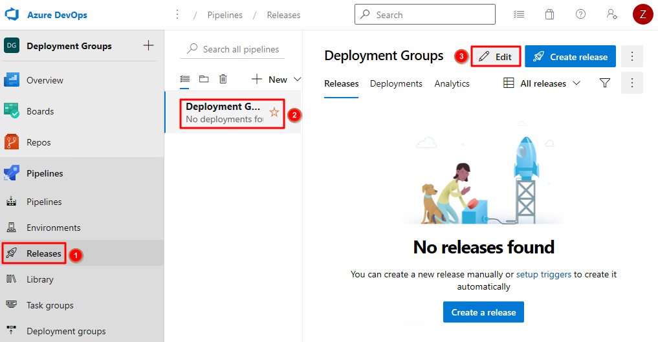Image resolution: width=658 pixels, height=342 pixels.
Task: Click New pipeline button
Action: 269,80
